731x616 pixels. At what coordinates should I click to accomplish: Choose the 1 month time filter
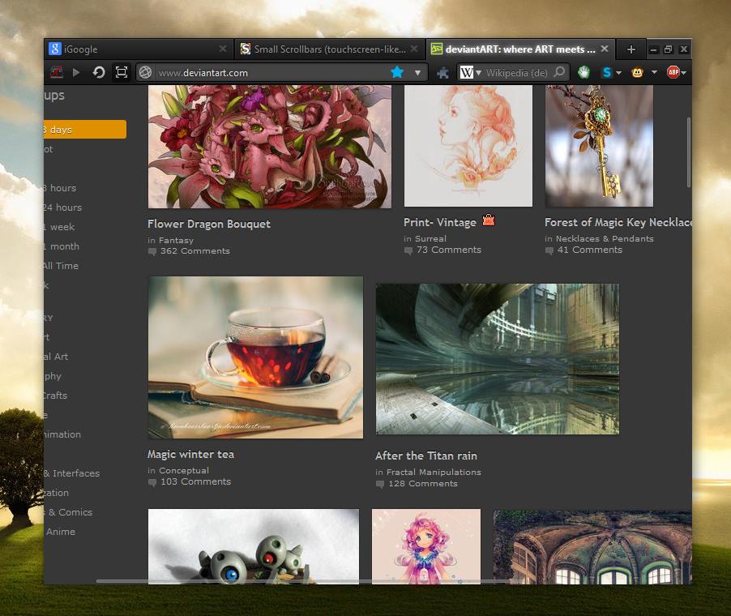tap(61, 246)
